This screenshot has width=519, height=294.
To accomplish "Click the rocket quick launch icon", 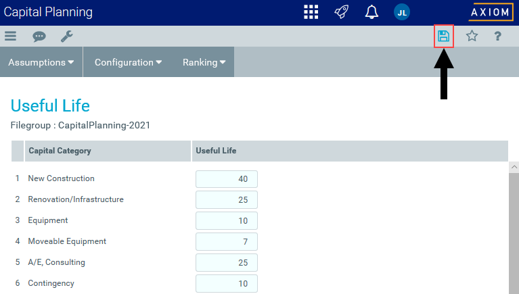I will tap(342, 12).
